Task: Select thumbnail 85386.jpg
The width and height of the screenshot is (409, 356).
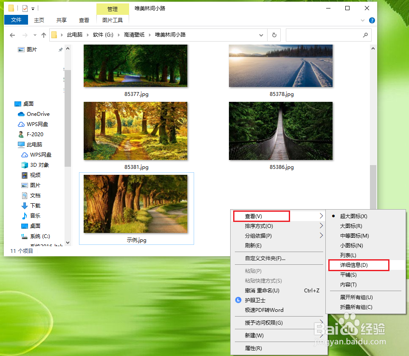Action: pos(281,131)
